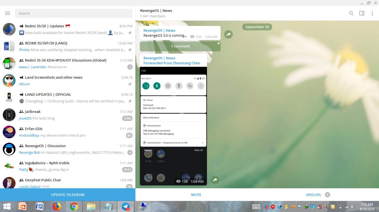The height and width of the screenshot is (212, 379).
Task: Click DISCUSS button
Action: tap(314, 195)
